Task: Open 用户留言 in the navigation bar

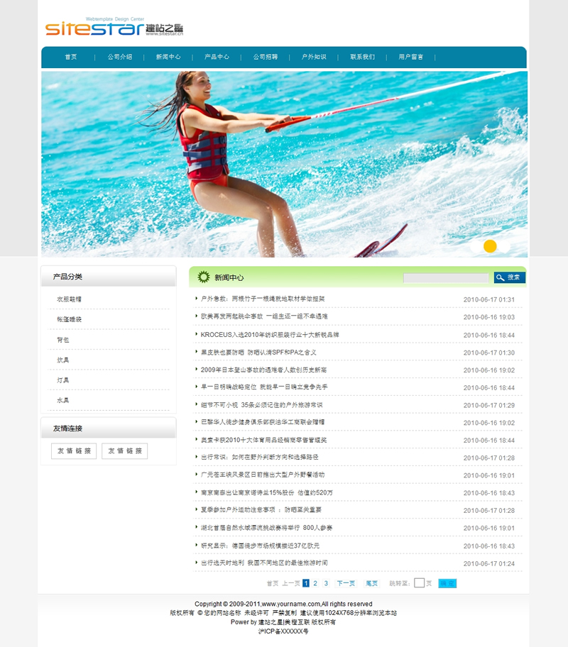Action: click(410, 57)
